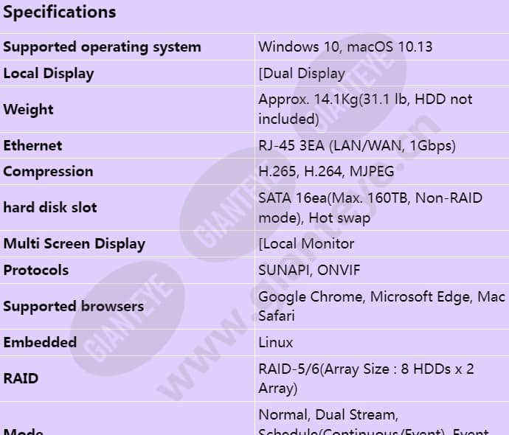Click the SATA 16ea hot swap value
This screenshot has width=509, height=435.
pos(370,208)
